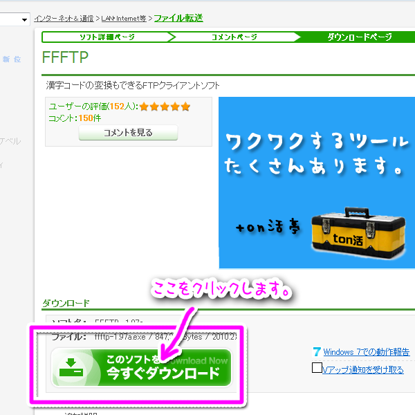The width and height of the screenshot is (415, 415).
Task: Click the 150件 comment count
Action: [89, 118]
